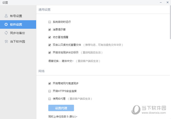The height and width of the screenshot is (119, 171).
Task: Uncheck 动态冒泡提醒 checkbox
Action: (50, 37)
